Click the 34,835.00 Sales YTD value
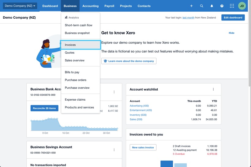251x167 pixels. click(x=211, y=119)
